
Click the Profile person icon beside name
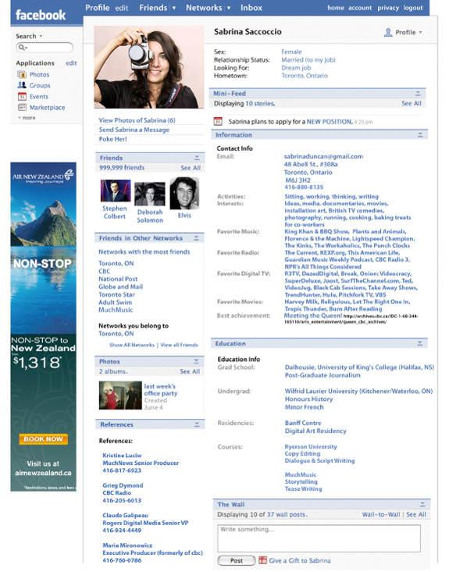tap(388, 32)
